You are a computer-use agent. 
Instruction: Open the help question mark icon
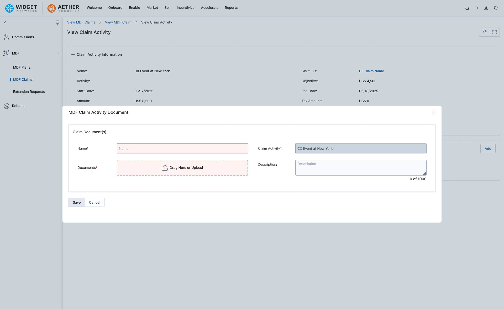[477, 8]
